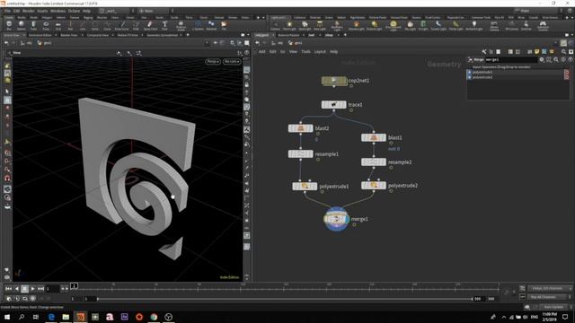Open the Windows menu
The width and height of the screenshot is (575, 323).
57,11
